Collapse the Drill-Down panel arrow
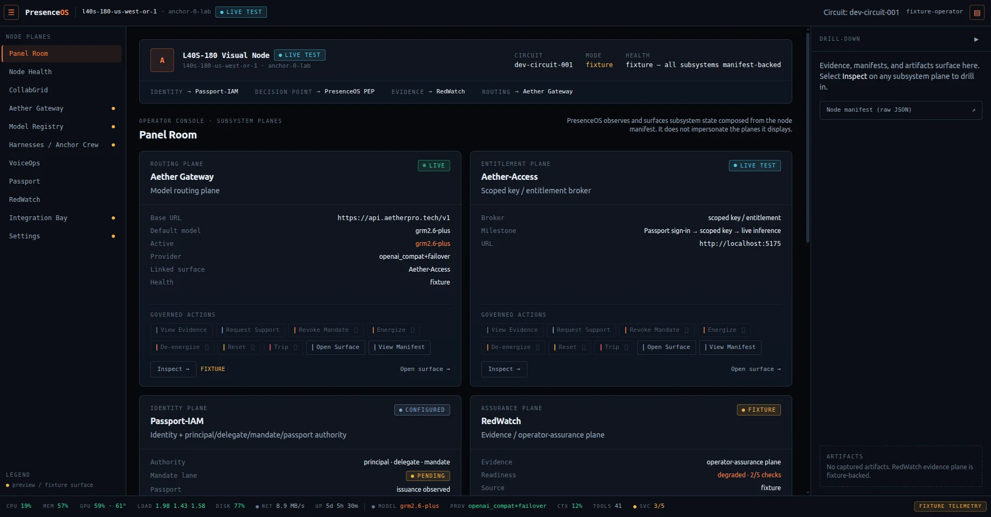 click(976, 39)
